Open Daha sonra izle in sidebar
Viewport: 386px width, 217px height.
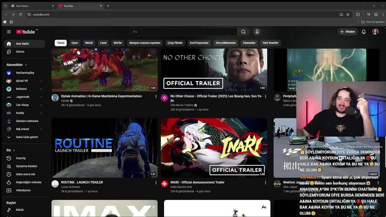click(24, 174)
